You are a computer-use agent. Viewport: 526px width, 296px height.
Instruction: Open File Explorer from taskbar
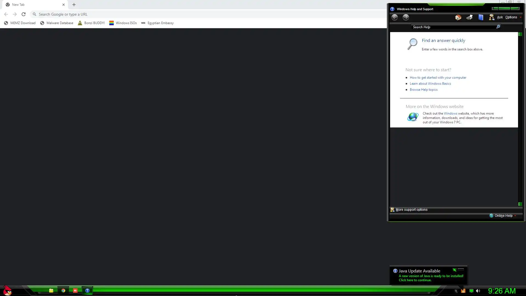(51, 291)
